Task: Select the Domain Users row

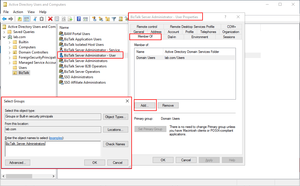Action: [x=185, y=58]
